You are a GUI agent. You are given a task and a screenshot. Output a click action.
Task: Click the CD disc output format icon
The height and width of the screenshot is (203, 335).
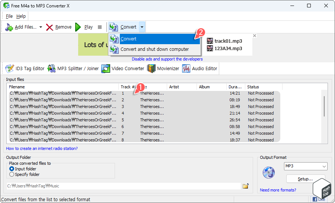click(x=268, y=173)
